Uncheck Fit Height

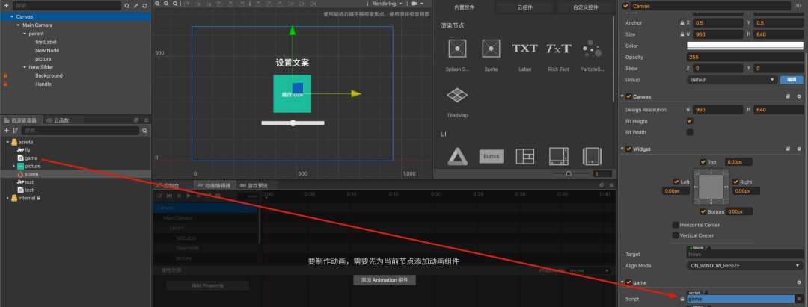(690, 121)
